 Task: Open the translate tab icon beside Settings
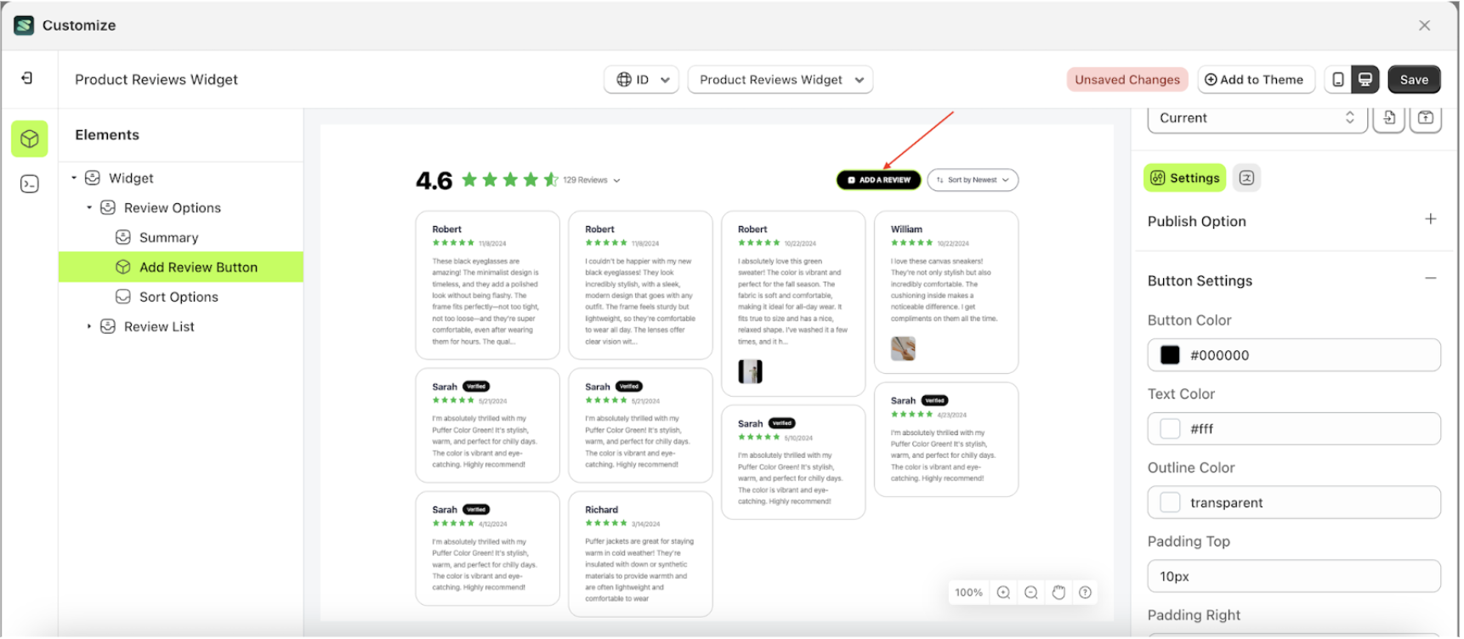click(x=1246, y=178)
